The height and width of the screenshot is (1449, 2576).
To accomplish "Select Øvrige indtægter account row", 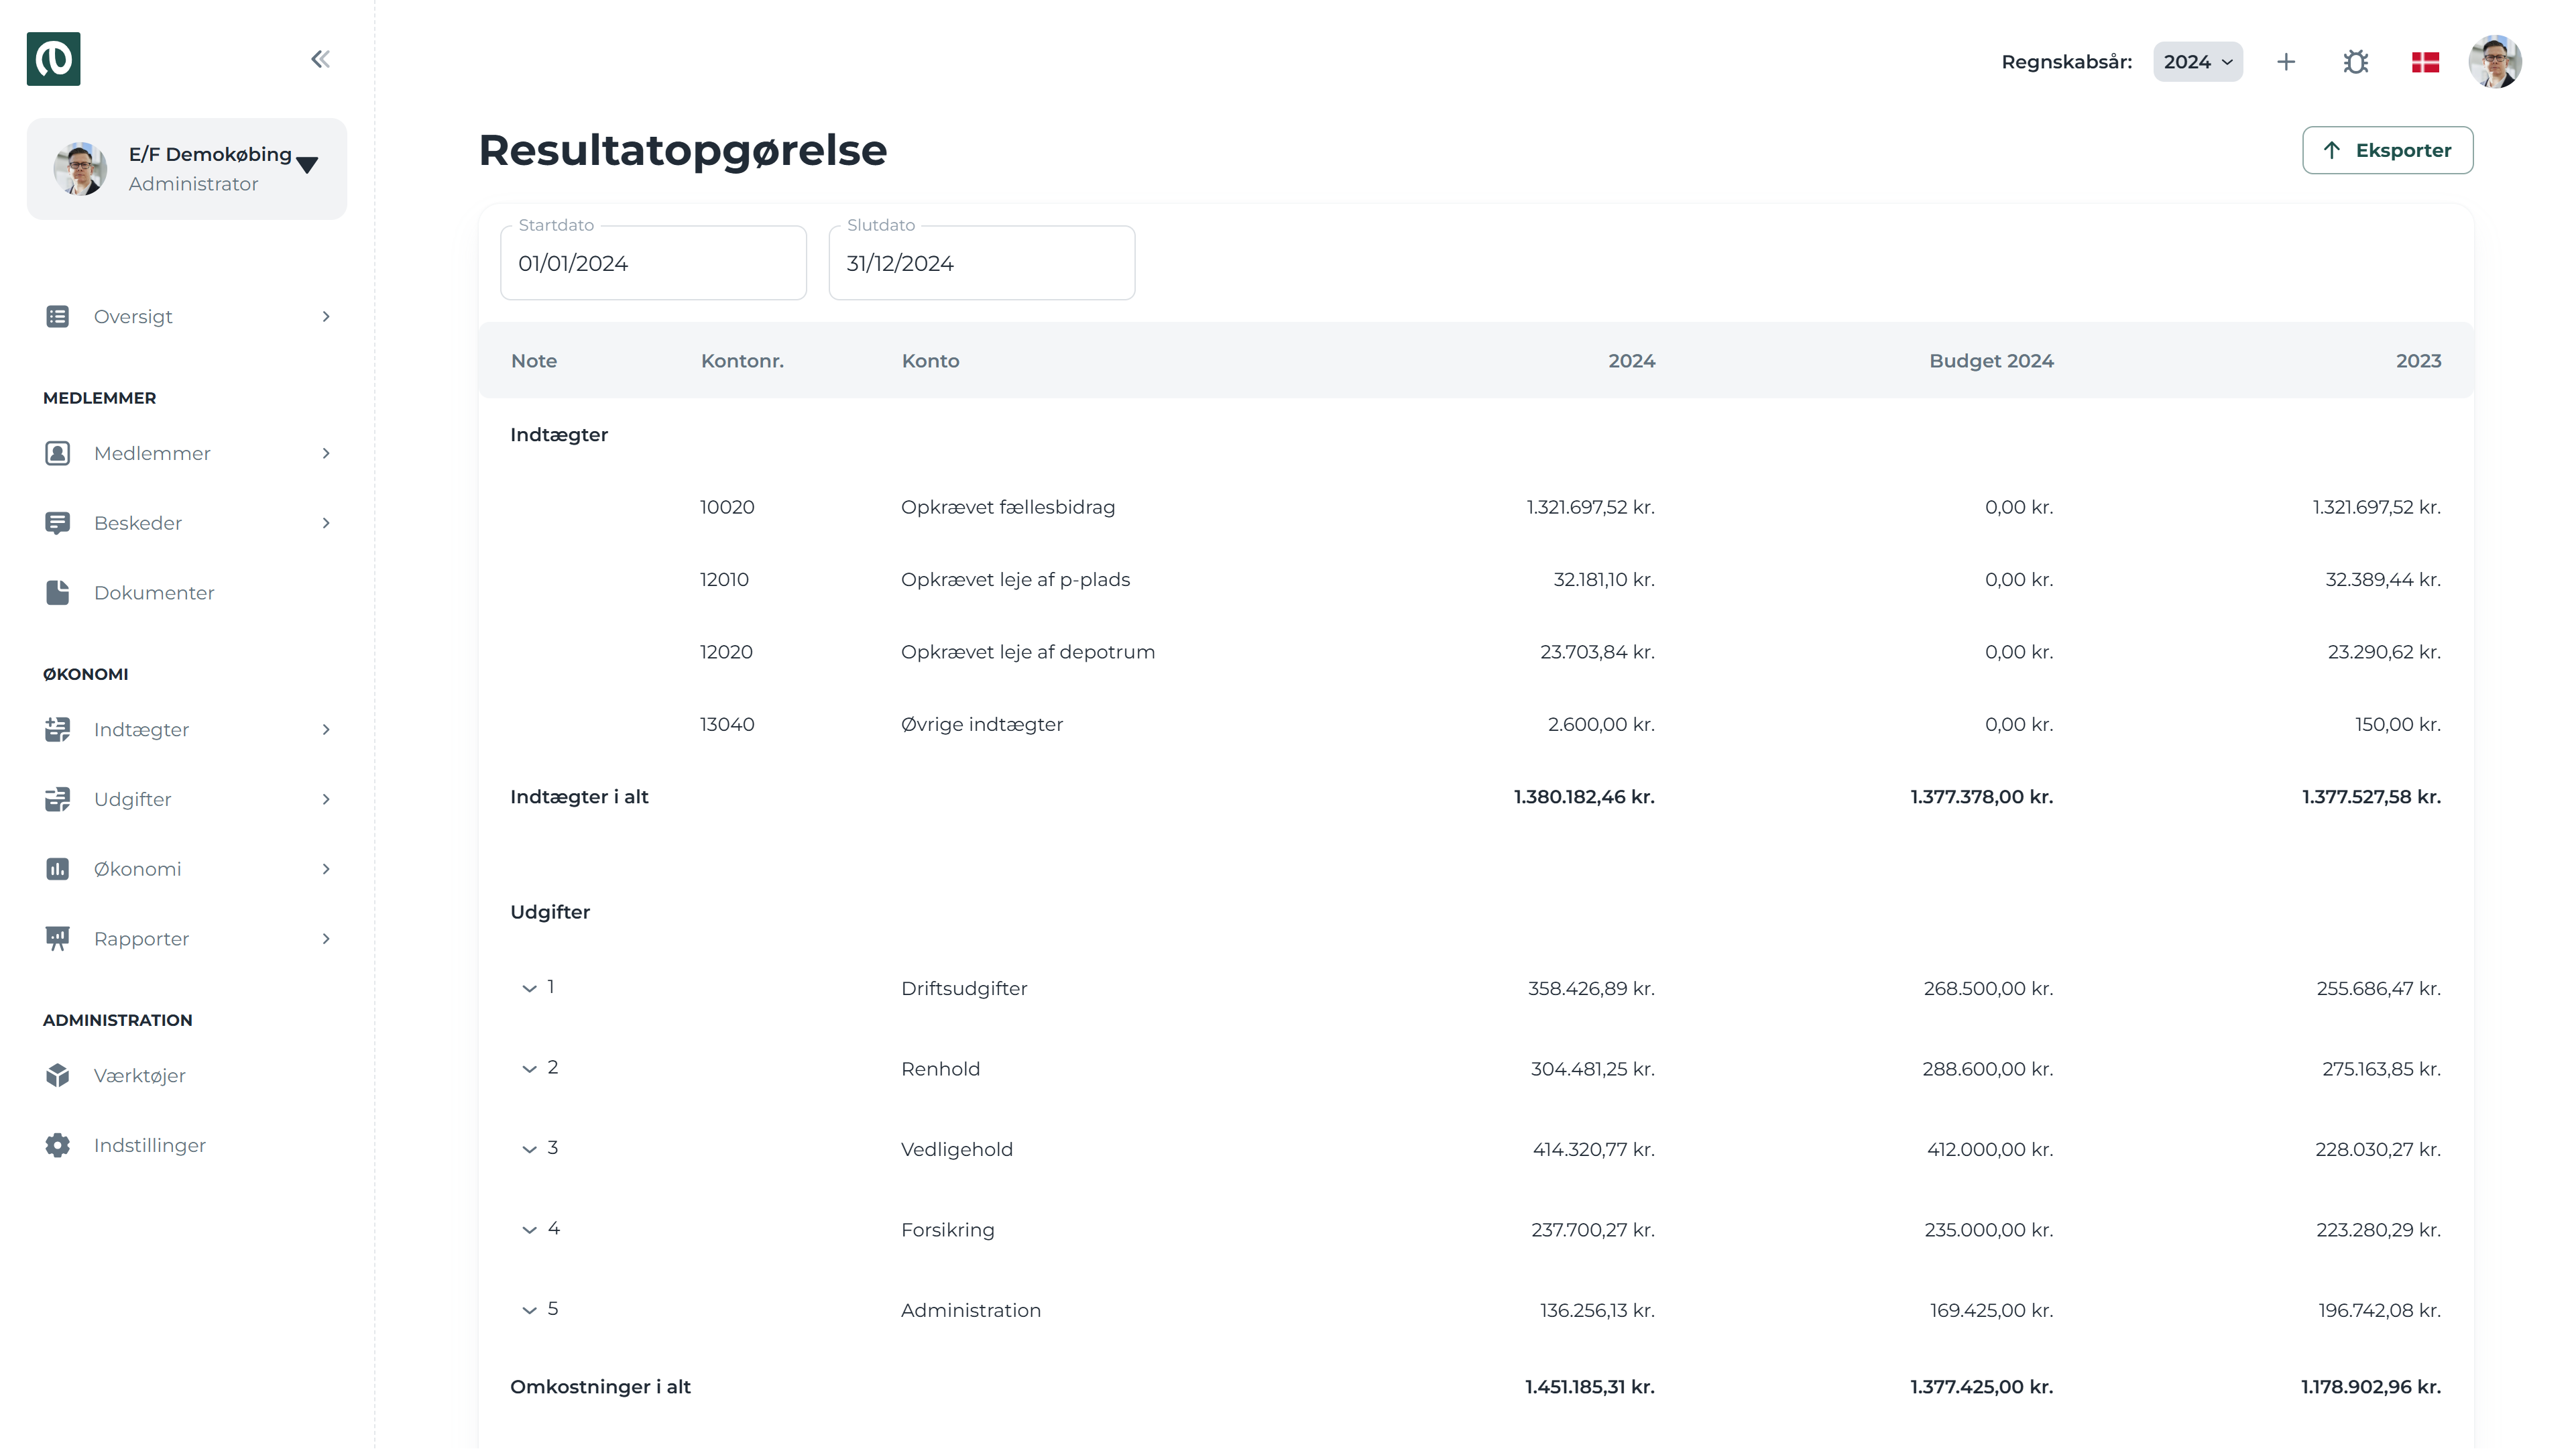I will click(1475, 724).
